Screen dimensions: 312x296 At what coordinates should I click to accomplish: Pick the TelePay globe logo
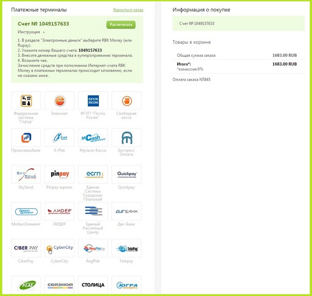[x=127, y=248]
